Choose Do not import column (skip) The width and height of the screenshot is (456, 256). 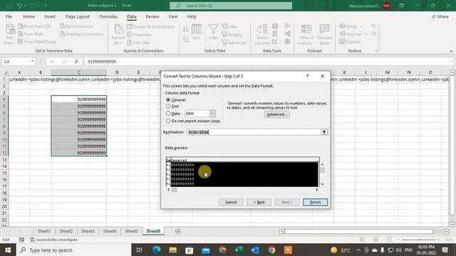point(168,121)
